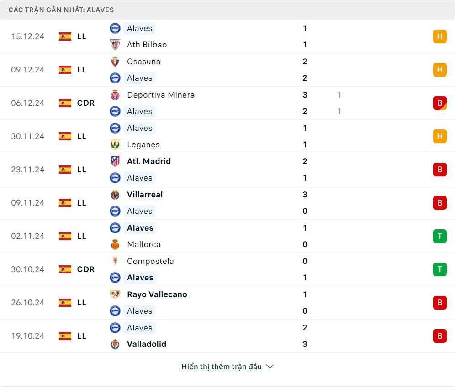Click the Spain flag on the 23.11.24 row
The width and height of the screenshot is (455, 387).
(65, 170)
